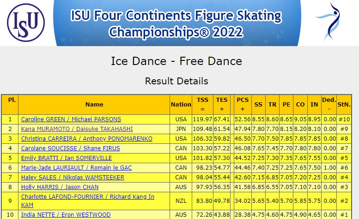Open Carolane SOUCISSE / Shane FIRUS link
Screen dimensions: 359x219
(71, 148)
